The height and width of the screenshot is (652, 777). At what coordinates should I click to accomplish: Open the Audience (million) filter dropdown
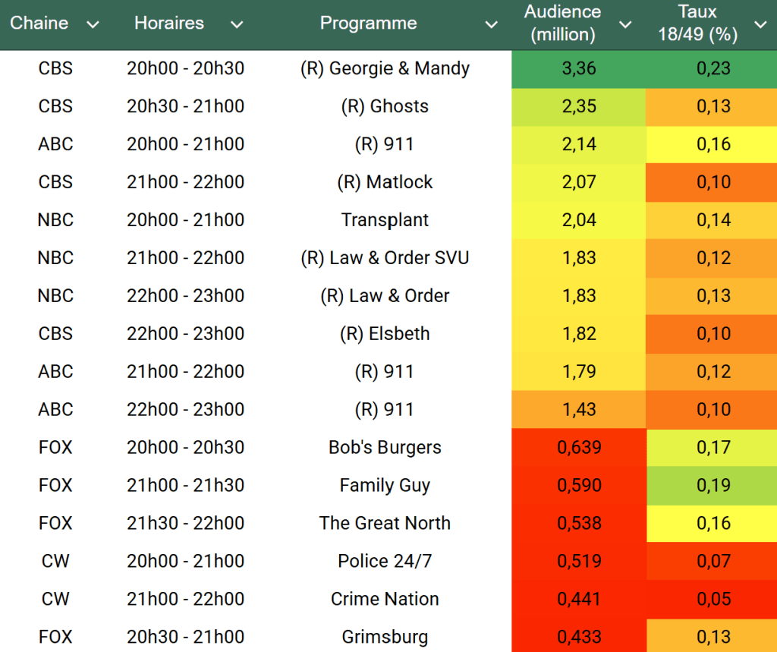click(625, 25)
